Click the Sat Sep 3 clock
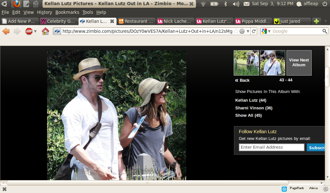The width and height of the screenshot is (330, 193). pyautogui.click(x=273, y=4)
